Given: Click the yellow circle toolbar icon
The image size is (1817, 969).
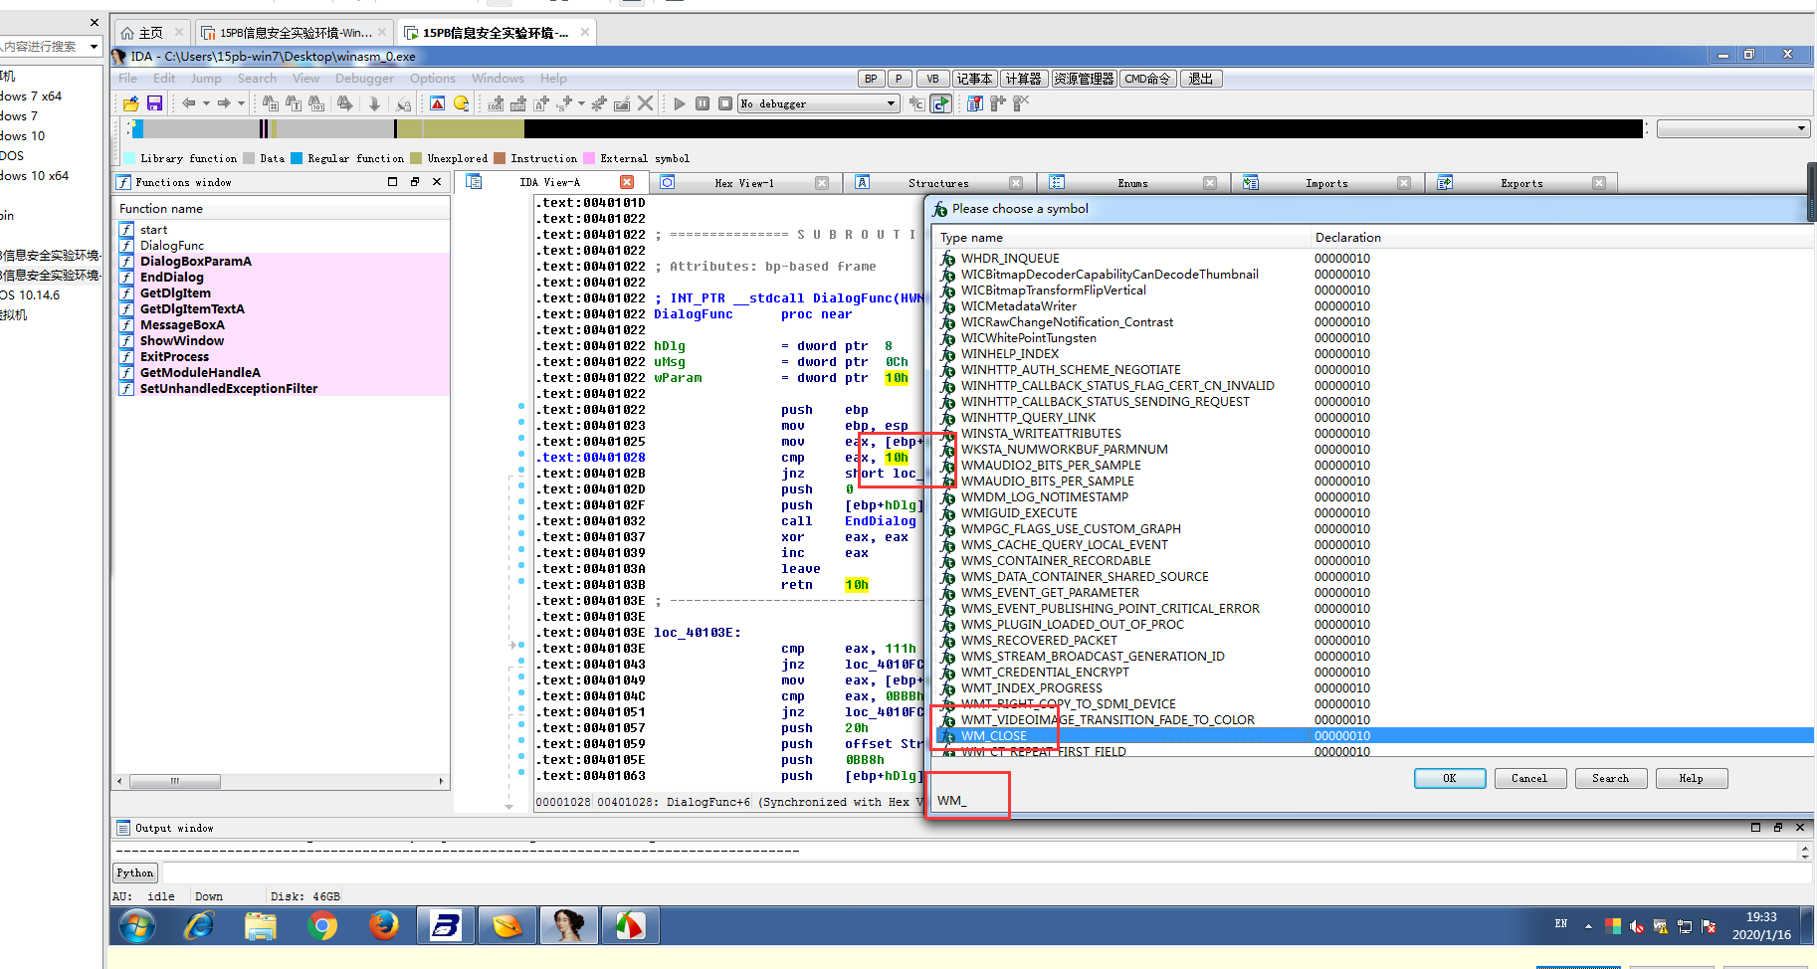Looking at the screenshot, I should (x=461, y=103).
